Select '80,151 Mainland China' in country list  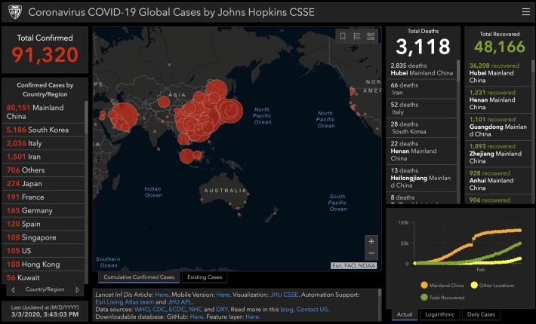point(44,112)
